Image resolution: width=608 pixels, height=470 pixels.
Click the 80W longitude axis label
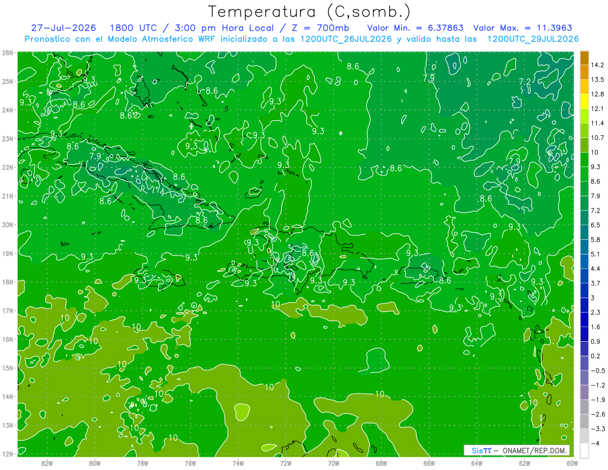pos(95,463)
